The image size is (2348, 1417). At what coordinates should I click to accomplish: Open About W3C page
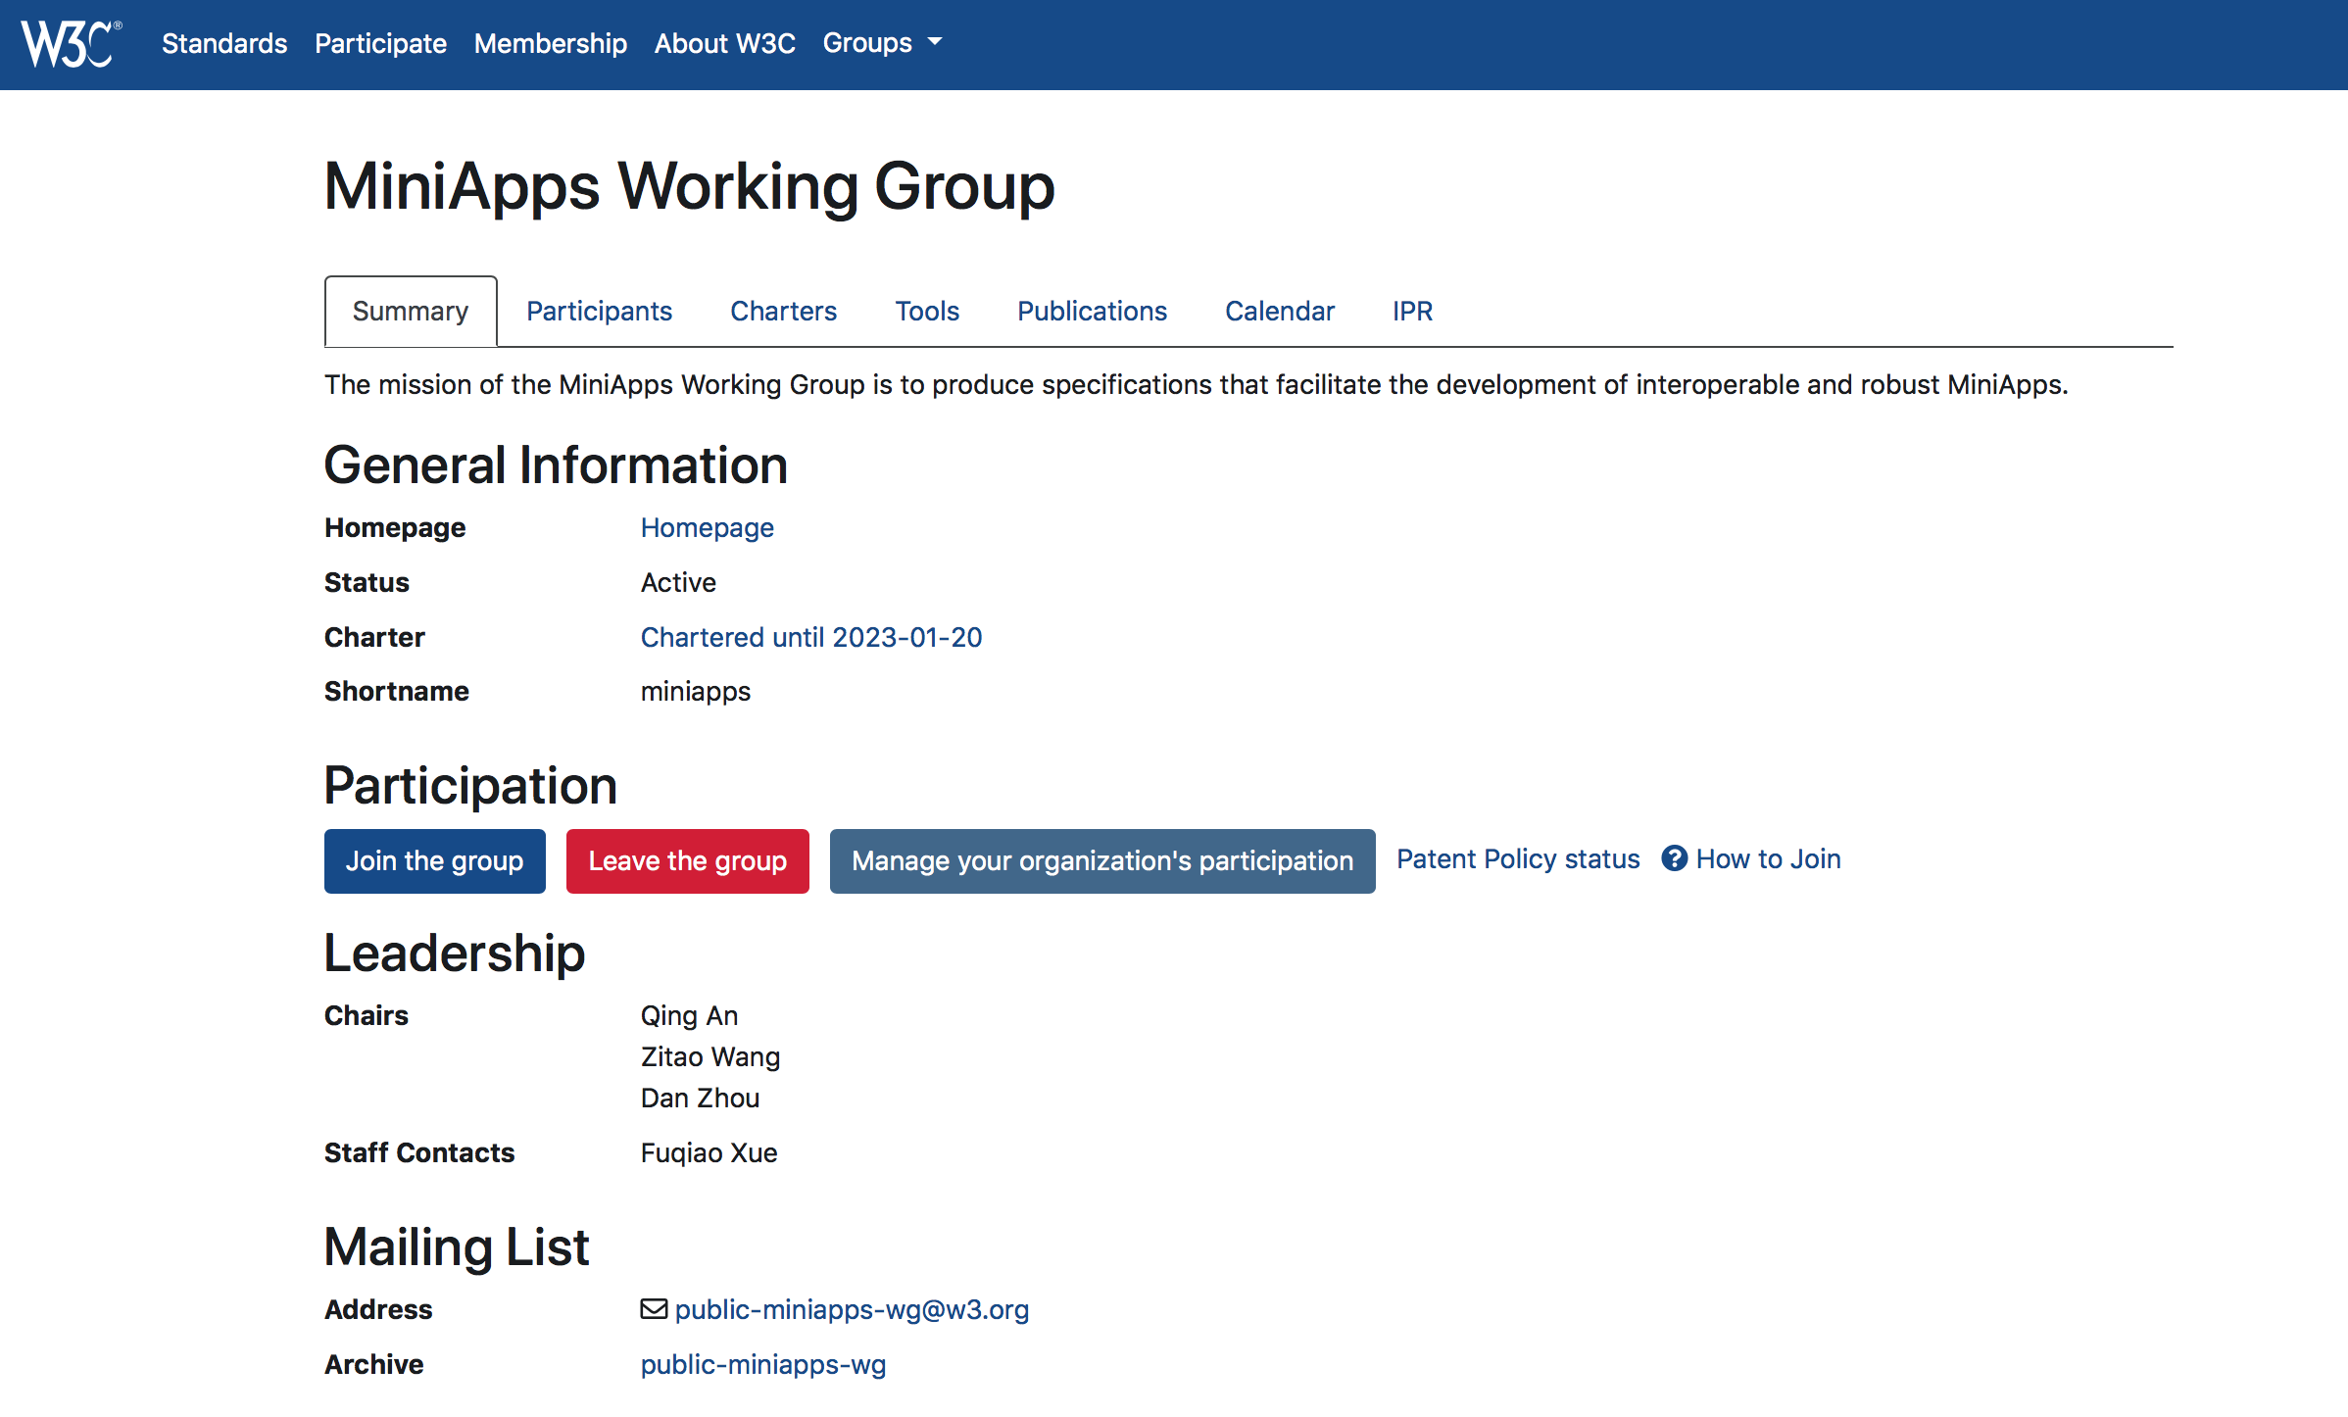pos(724,43)
